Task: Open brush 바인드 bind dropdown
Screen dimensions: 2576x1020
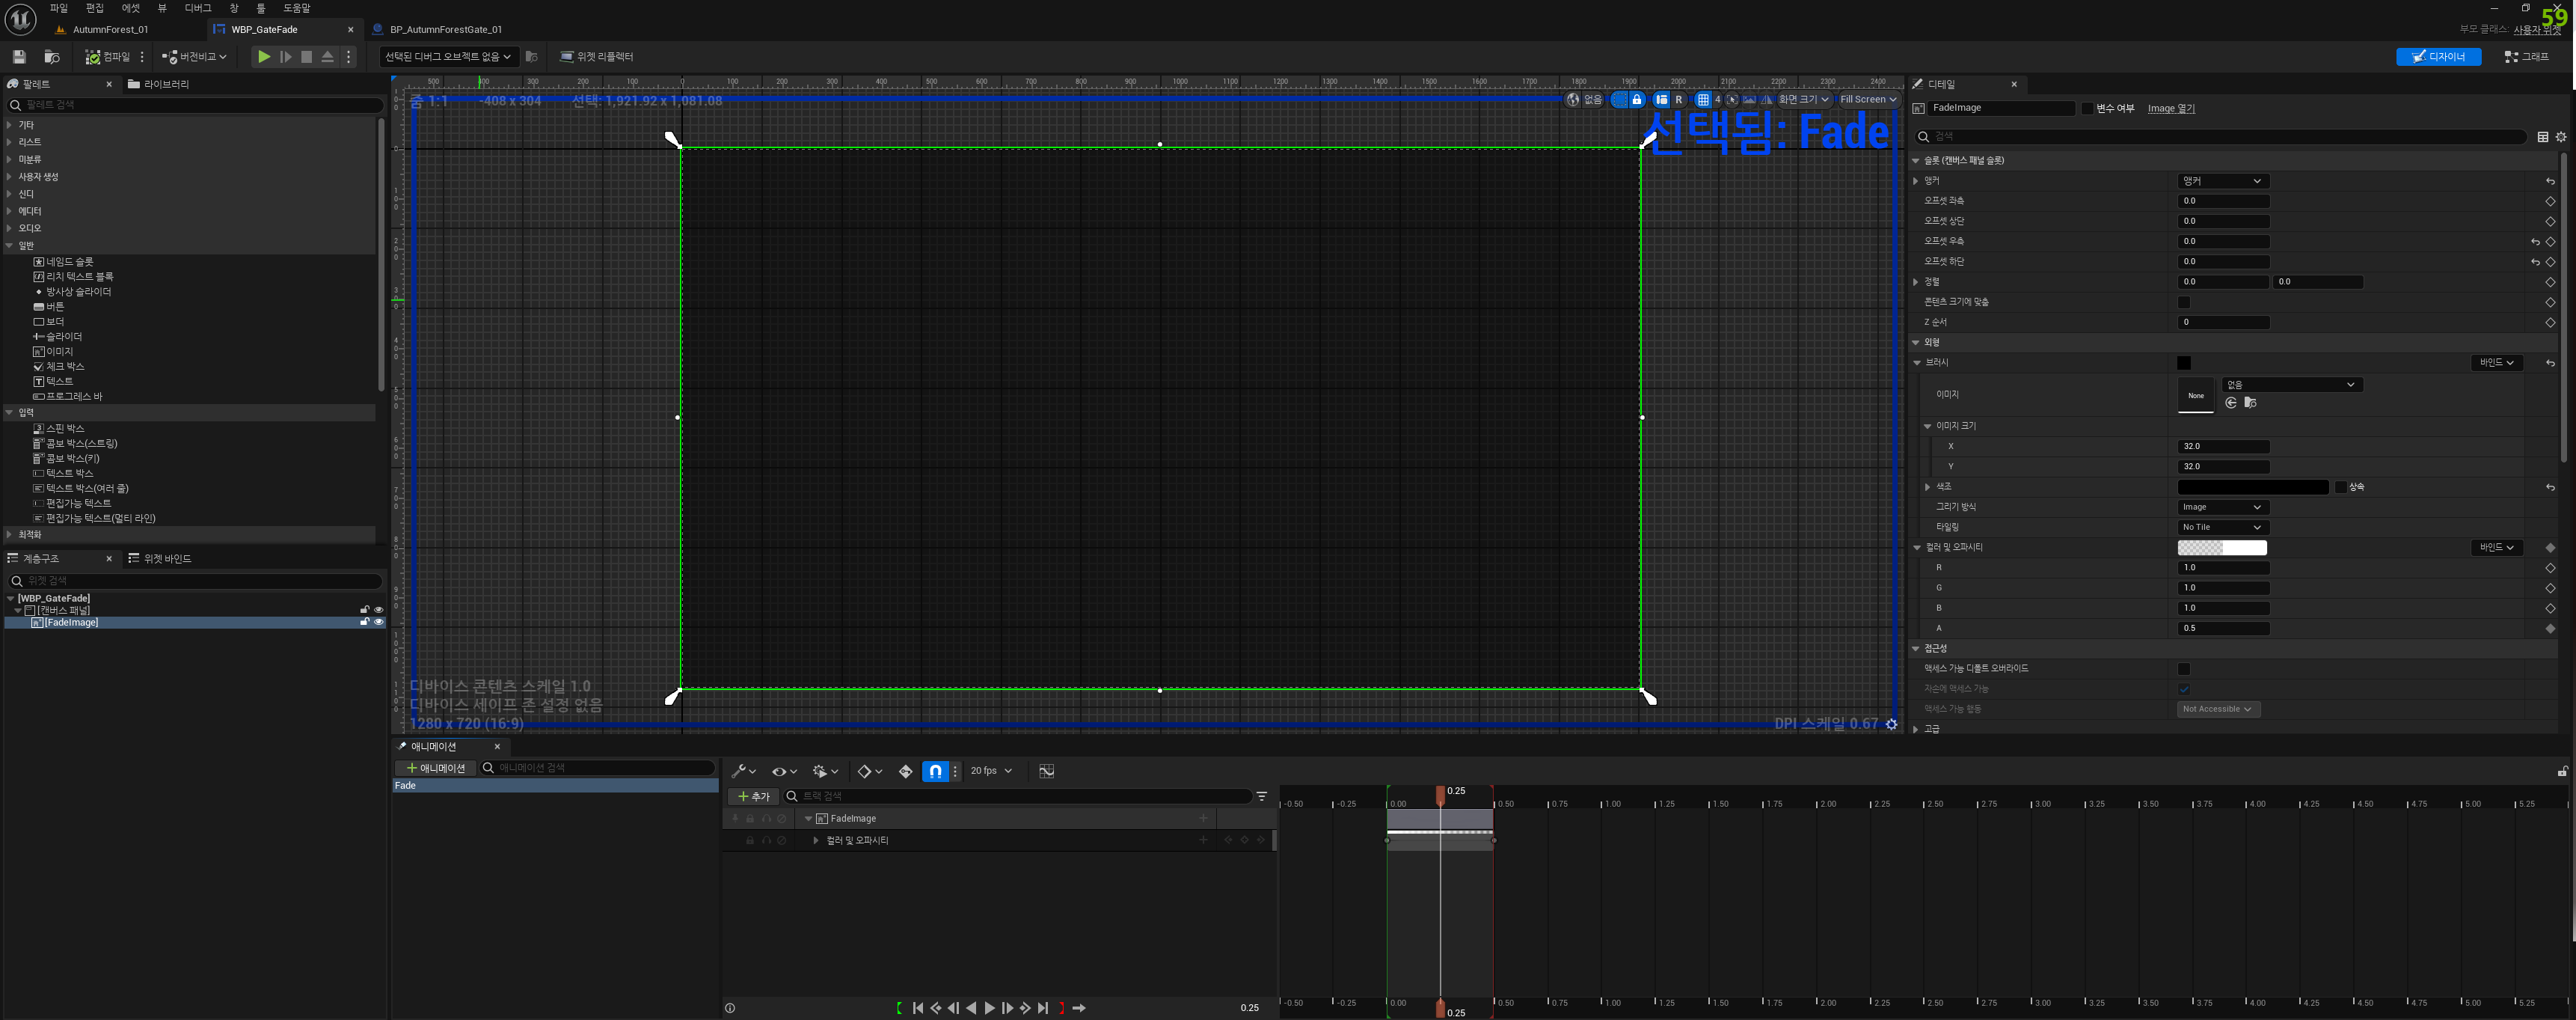Action: click(x=2496, y=362)
